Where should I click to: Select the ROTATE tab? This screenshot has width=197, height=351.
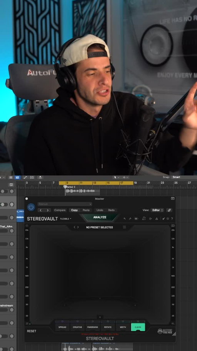pyautogui.click(x=108, y=327)
